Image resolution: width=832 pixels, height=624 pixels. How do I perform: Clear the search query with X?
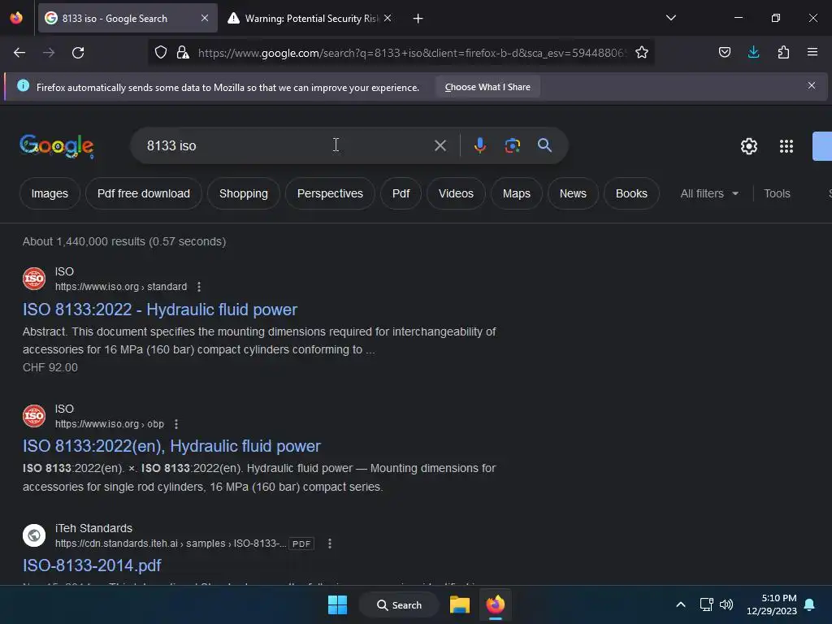pyautogui.click(x=440, y=145)
